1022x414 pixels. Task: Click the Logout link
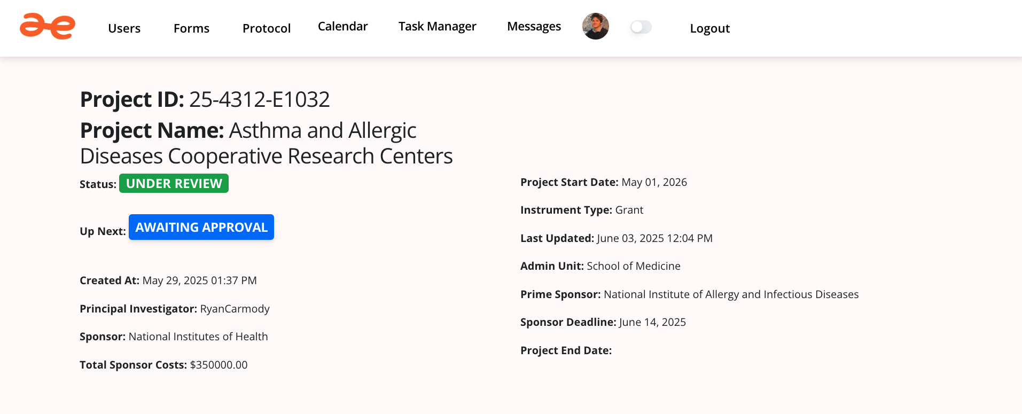click(x=709, y=28)
